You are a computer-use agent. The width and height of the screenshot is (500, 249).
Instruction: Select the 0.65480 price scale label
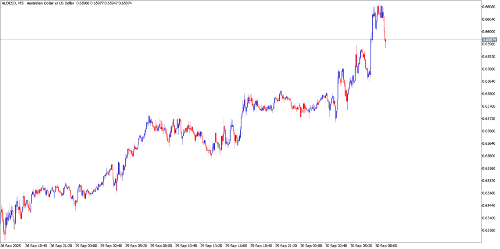(489, 193)
